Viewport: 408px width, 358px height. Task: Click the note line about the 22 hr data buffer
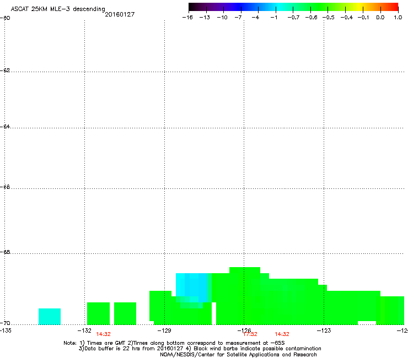coord(200,349)
